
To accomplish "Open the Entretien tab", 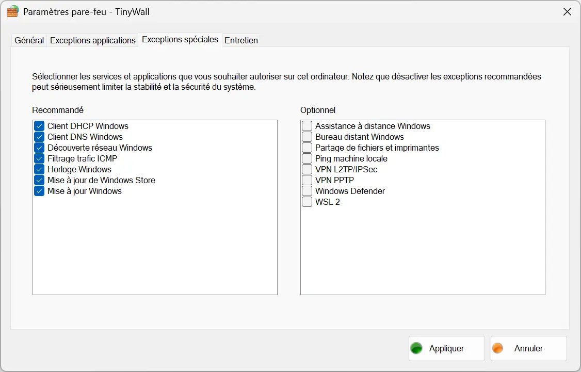I will pos(241,40).
